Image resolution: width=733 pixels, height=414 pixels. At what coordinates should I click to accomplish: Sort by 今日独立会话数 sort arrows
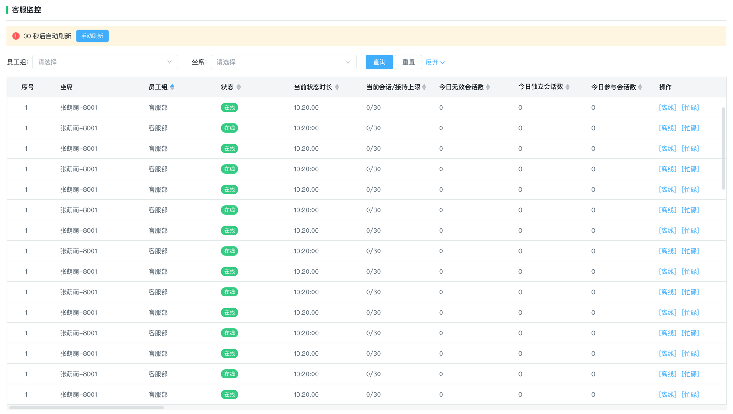click(568, 87)
